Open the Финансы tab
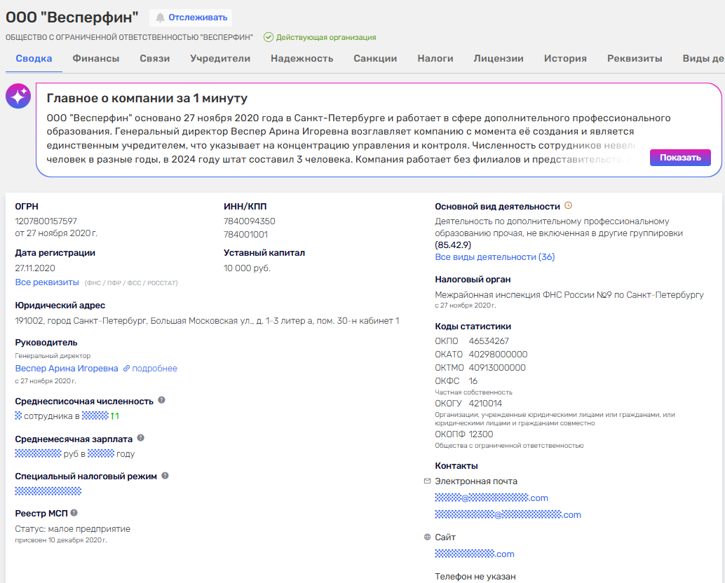 click(x=95, y=59)
